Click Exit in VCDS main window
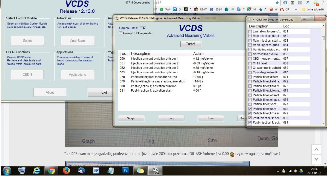The image size is (327, 176). (x=101, y=92)
